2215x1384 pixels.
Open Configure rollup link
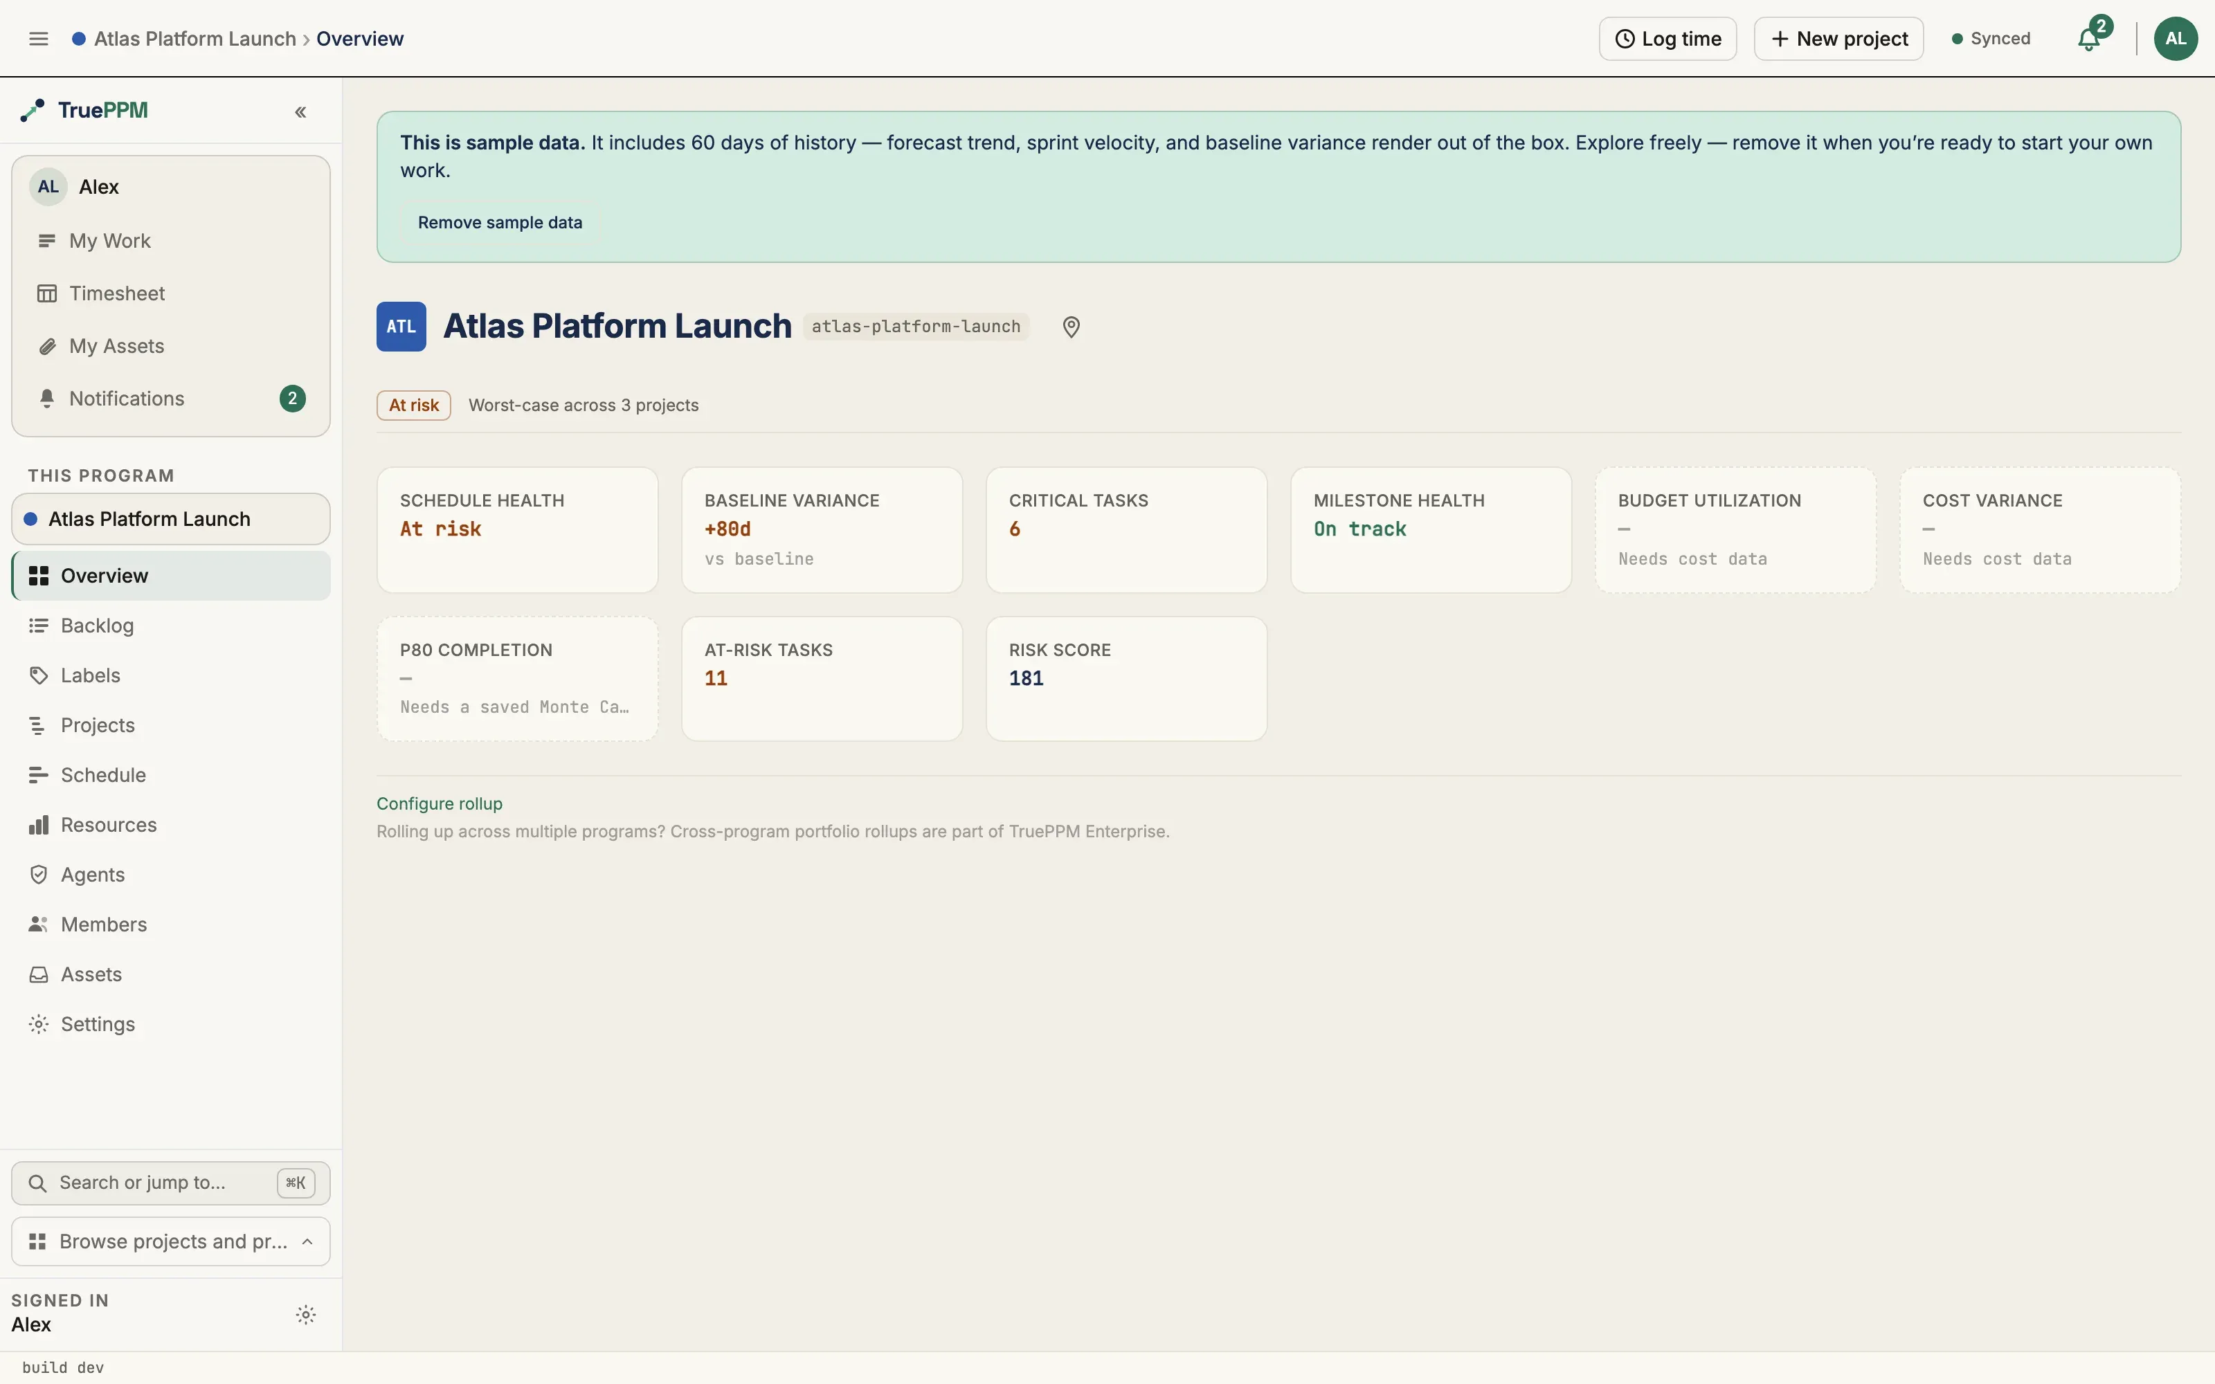tap(440, 803)
